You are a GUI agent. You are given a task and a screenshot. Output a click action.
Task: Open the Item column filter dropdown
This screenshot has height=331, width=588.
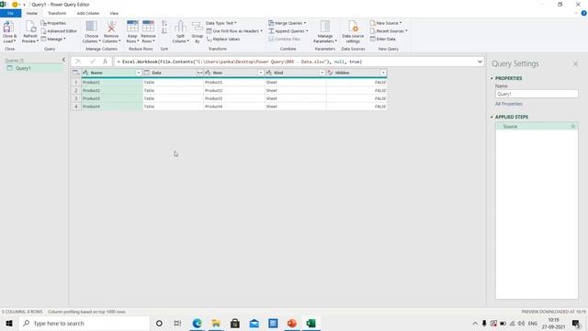click(x=261, y=73)
